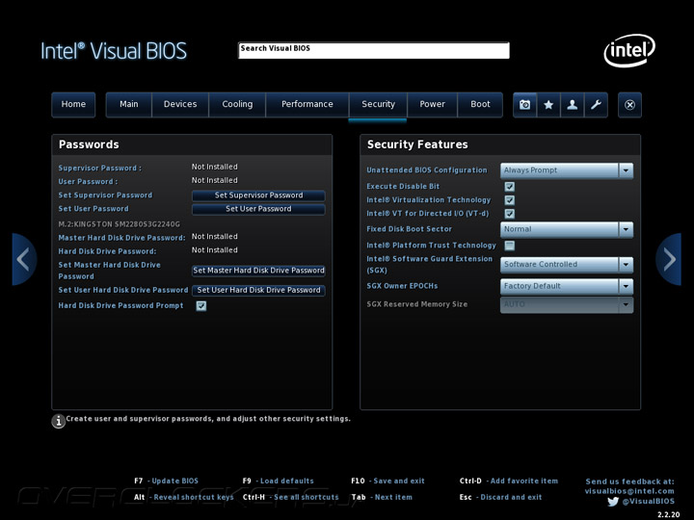
Task: Open the @VisualBIOS Twitter handle
Action: (649, 502)
